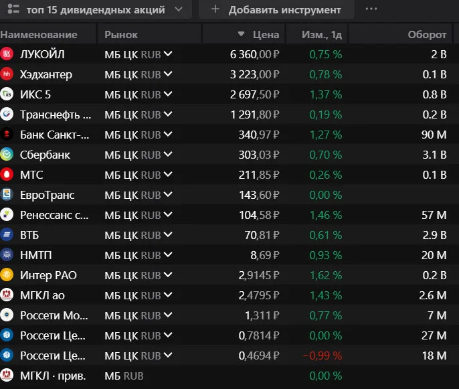Viewport: 459px width, 389px height.
Task: Click the Транснефть price 1 291,80 ₽
Action: tap(255, 114)
